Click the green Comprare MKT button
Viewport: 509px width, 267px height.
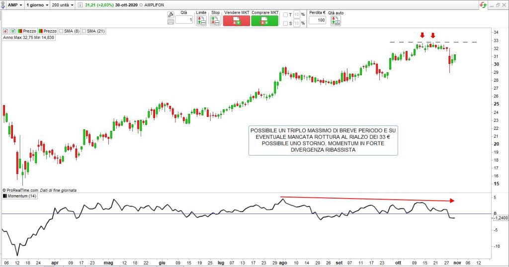[x=264, y=20]
